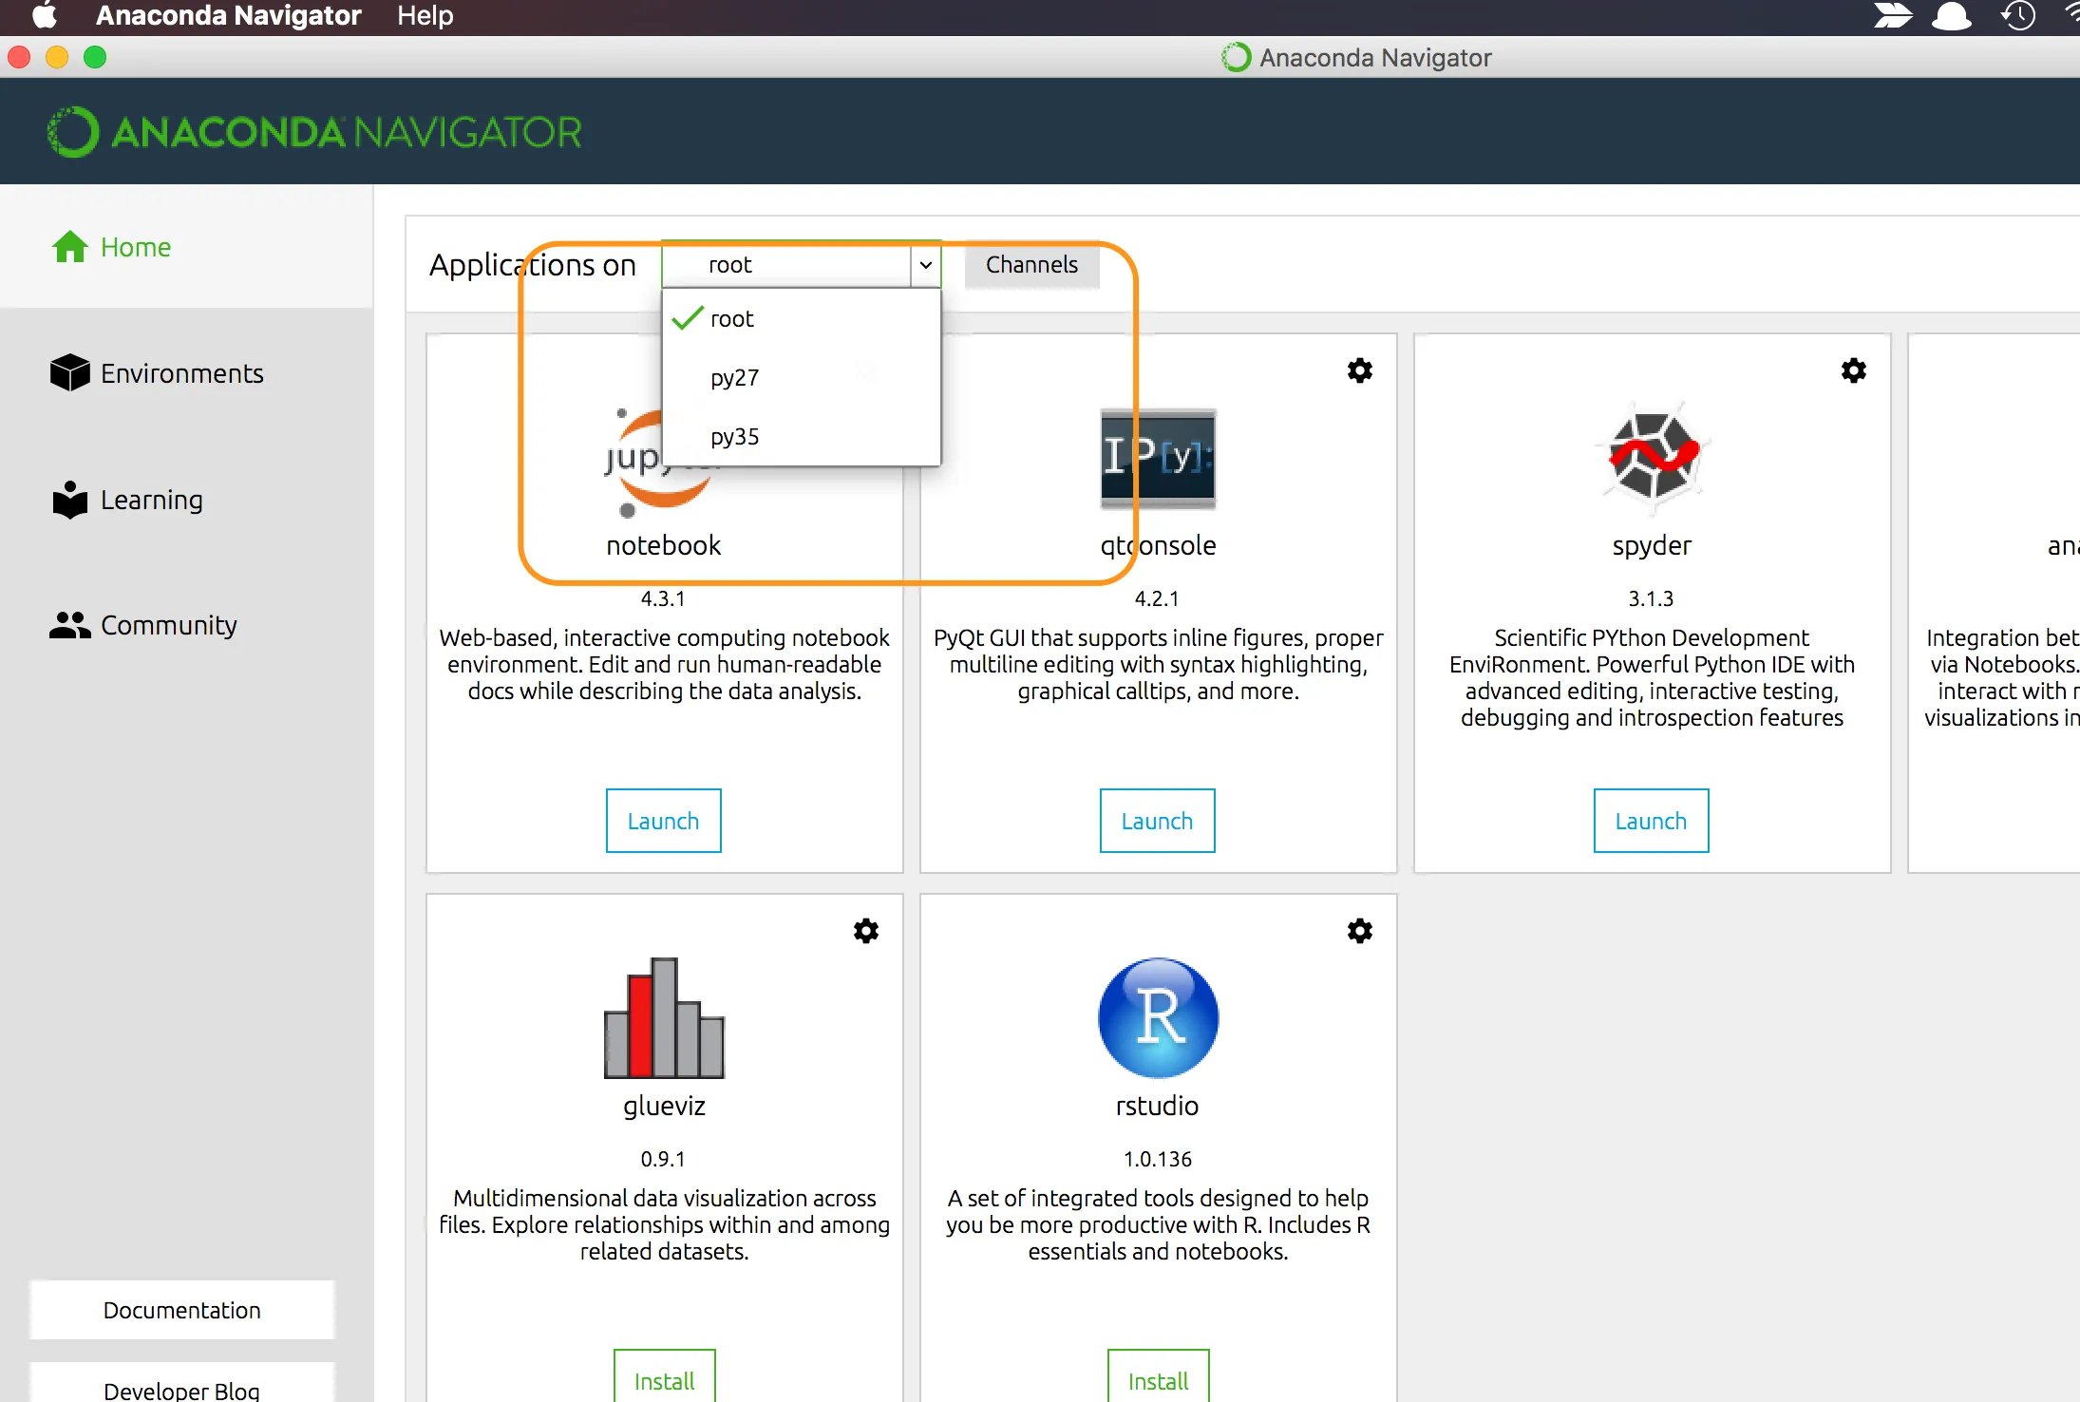Choose py35 environment from dropdown list
This screenshot has width=2080, height=1402.
[x=734, y=437]
